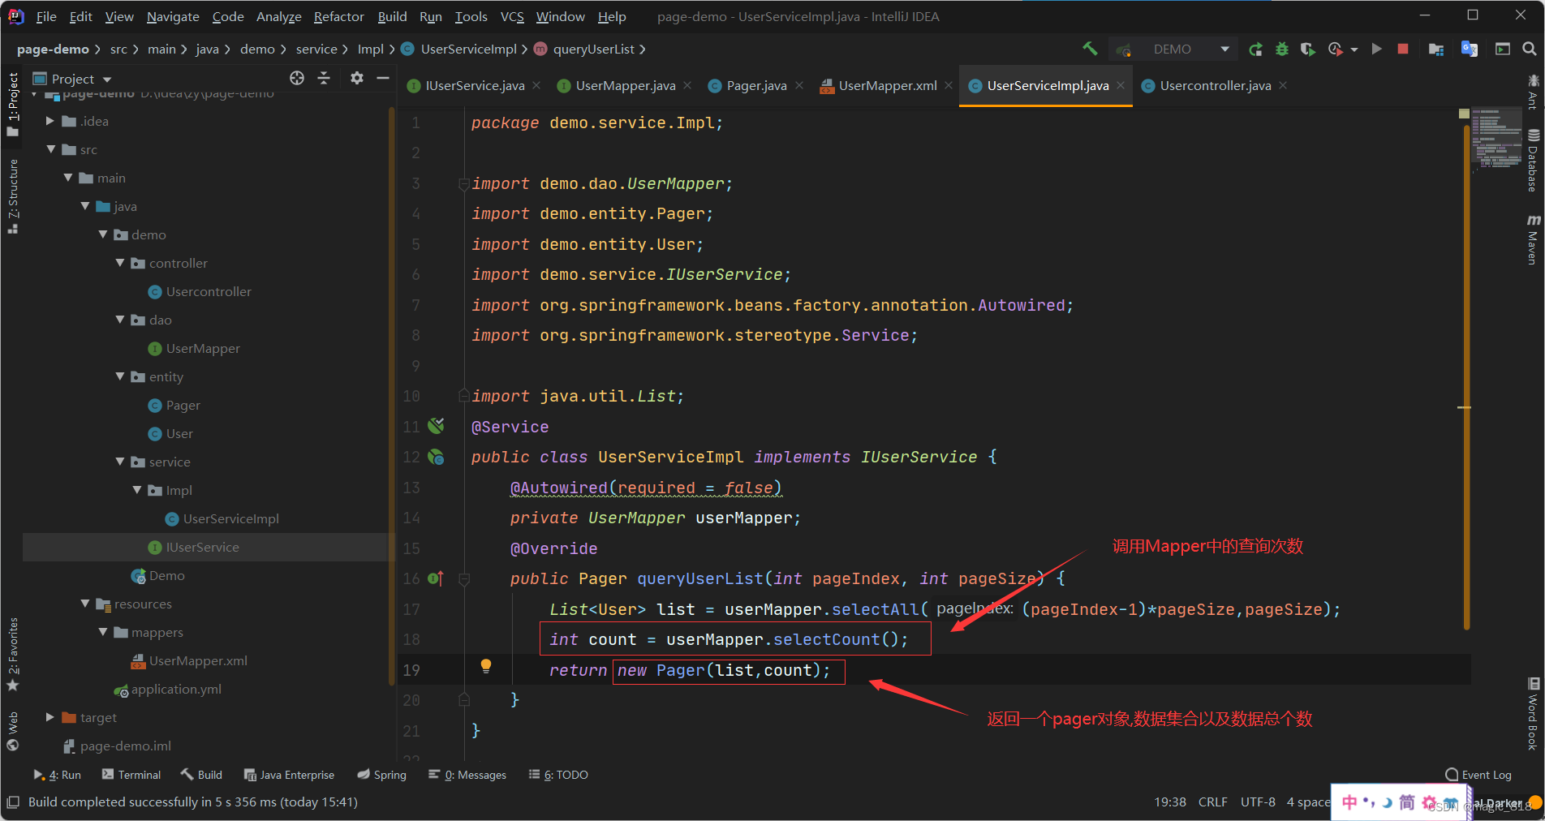The width and height of the screenshot is (1545, 821).
Task: Open the Terminal tool window
Action: pos(131,775)
